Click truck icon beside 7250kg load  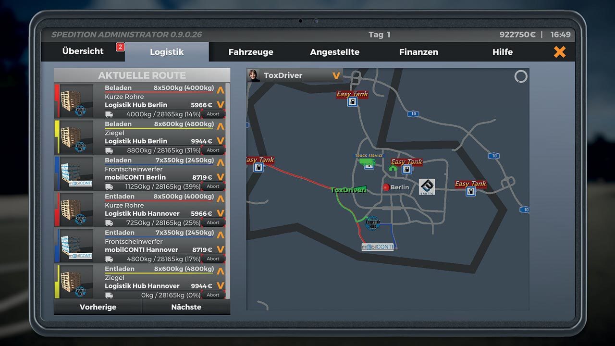point(109,223)
